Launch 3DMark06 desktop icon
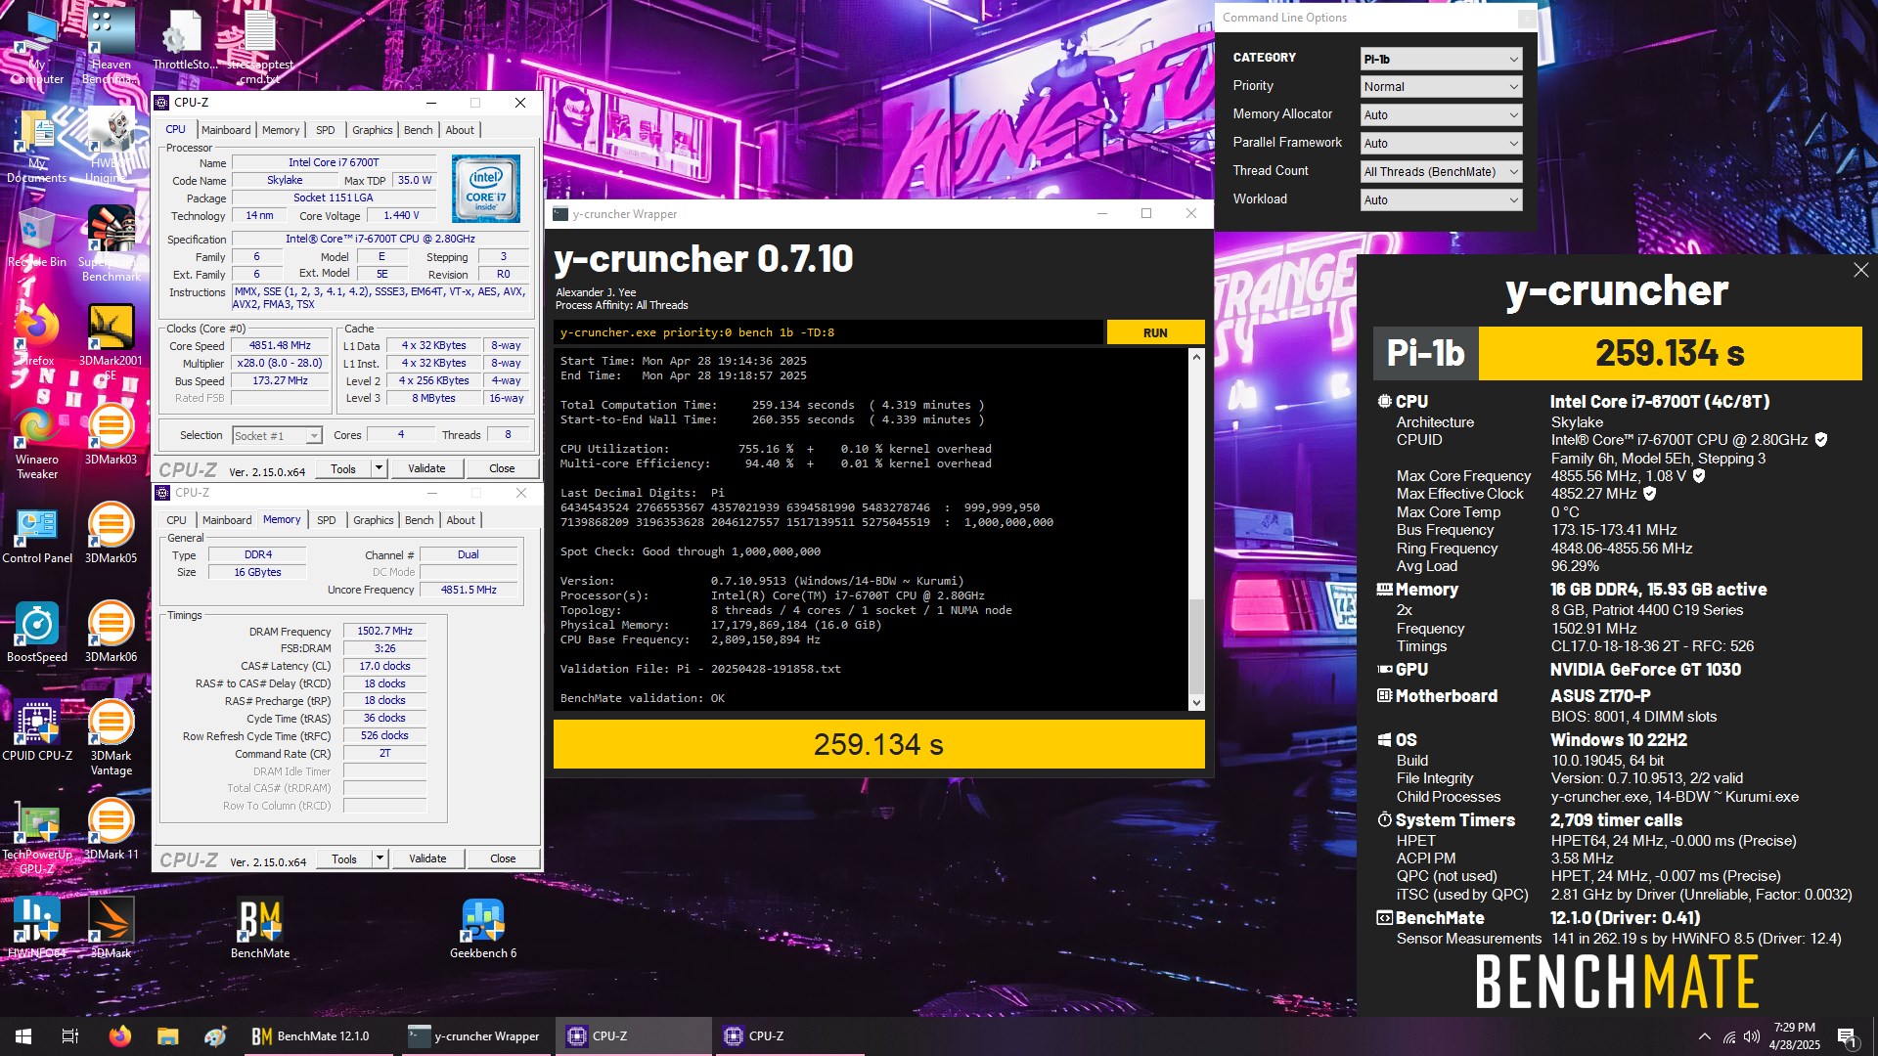Image resolution: width=1878 pixels, height=1056 pixels. [x=111, y=632]
